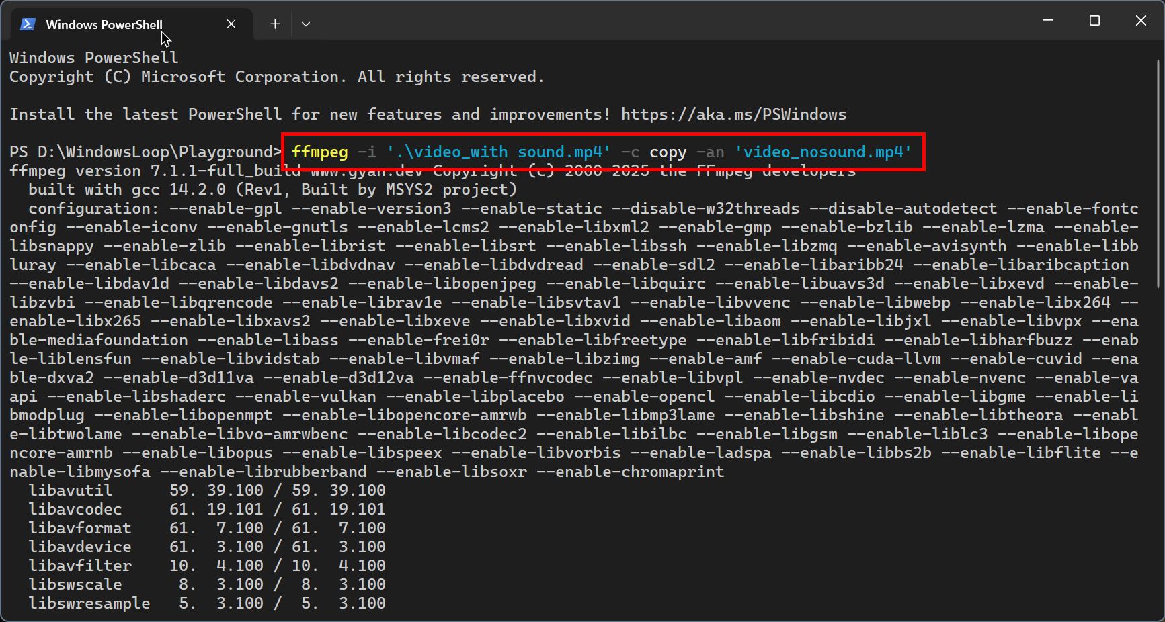Image resolution: width=1165 pixels, height=622 pixels.
Task: Close the terminal window
Action: coord(1141,21)
